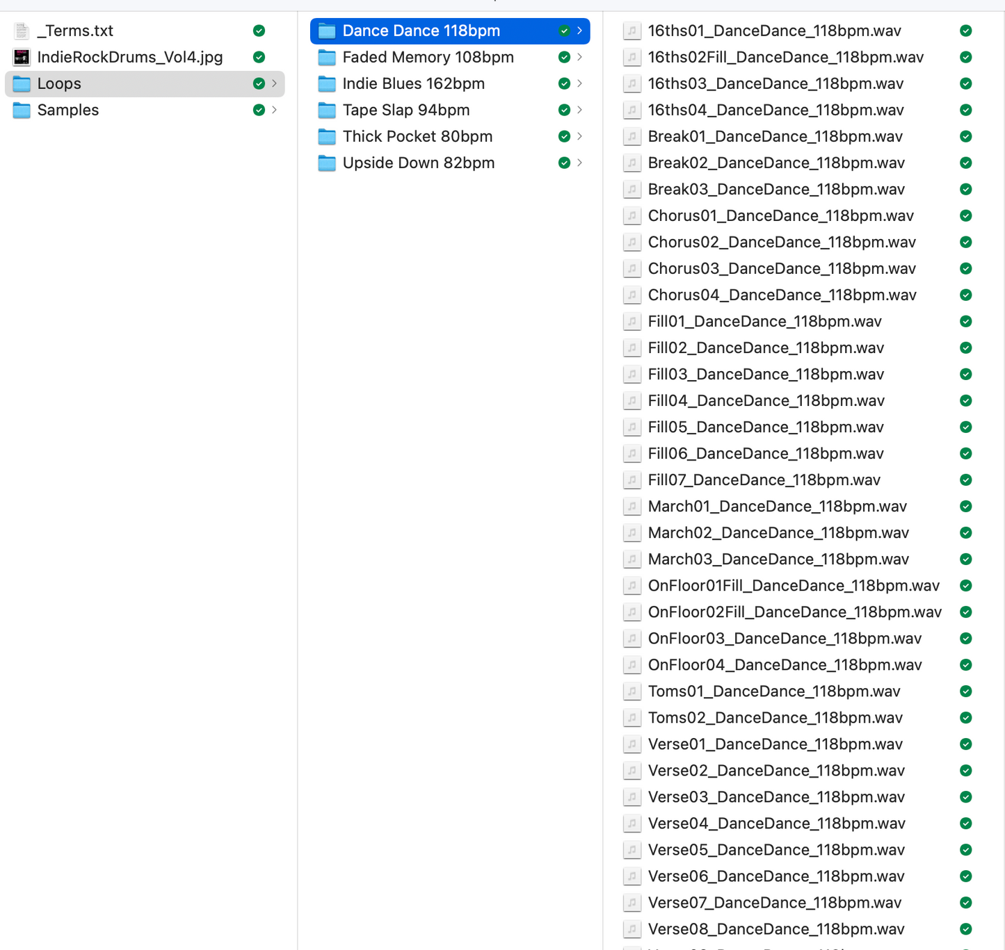
Task: Expand the Upside Down 82bpm chevron
Action: 579,163
